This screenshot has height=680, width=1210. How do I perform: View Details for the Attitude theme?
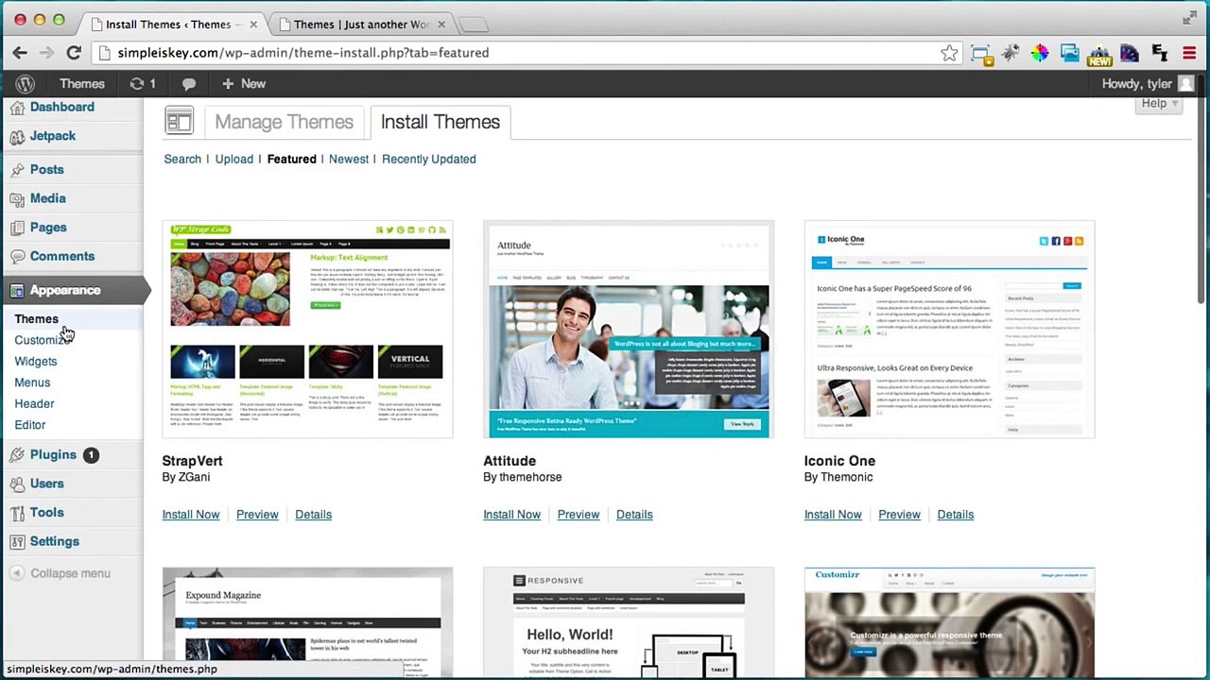(x=634, y=515)
